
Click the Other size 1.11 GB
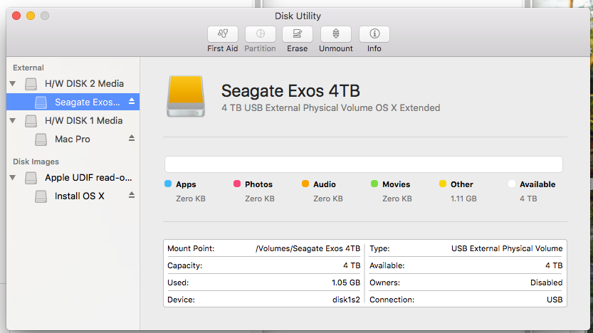(x=463, y=199)
